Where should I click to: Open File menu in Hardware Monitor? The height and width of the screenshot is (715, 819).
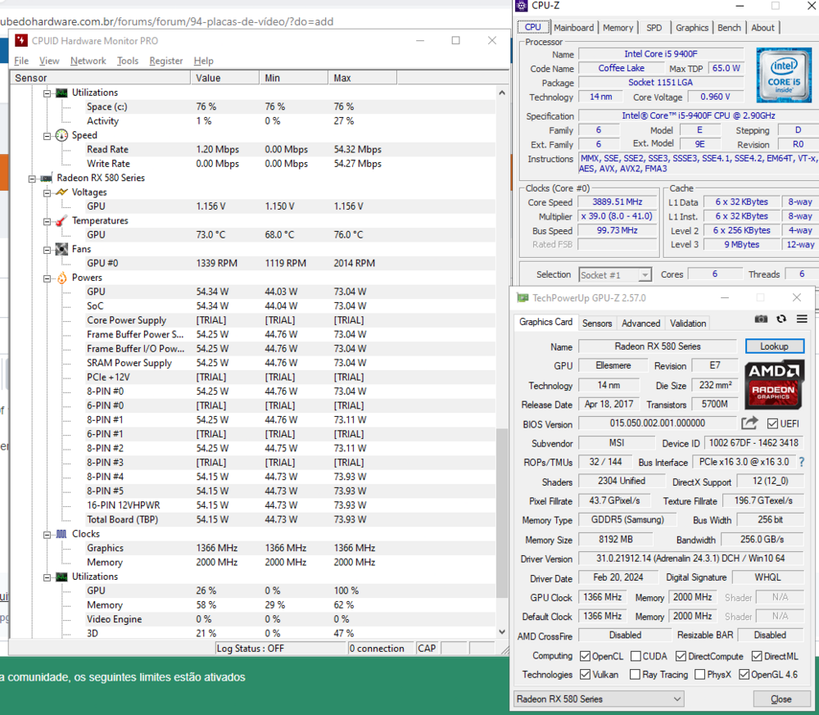click(x=21, y=61)
